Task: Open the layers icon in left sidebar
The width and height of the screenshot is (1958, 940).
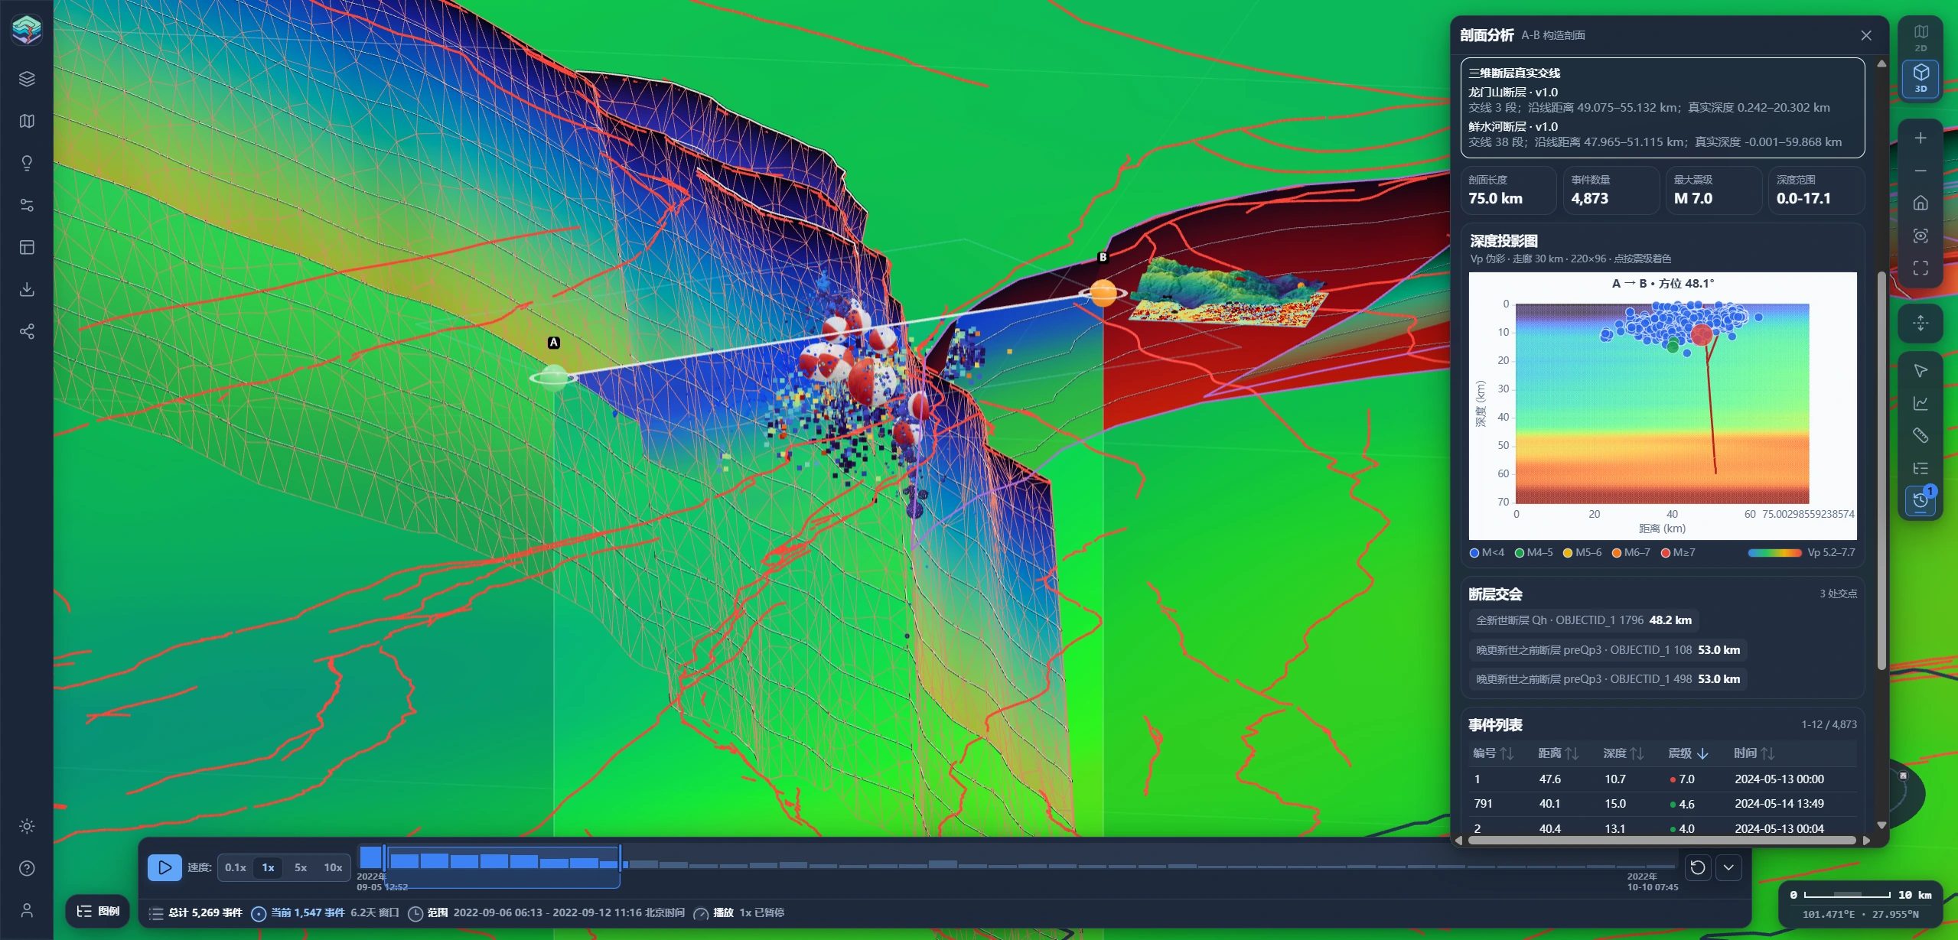Action: [x=27, y=79]
